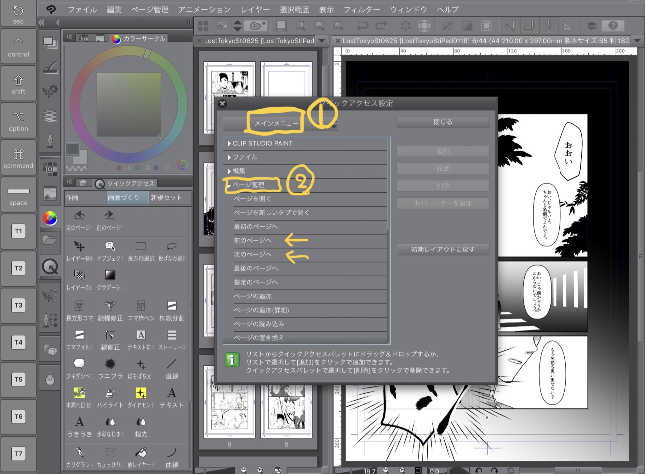Click the 閉じる button
This screenshot has width=645, height=474.
(x=442, y=122)
